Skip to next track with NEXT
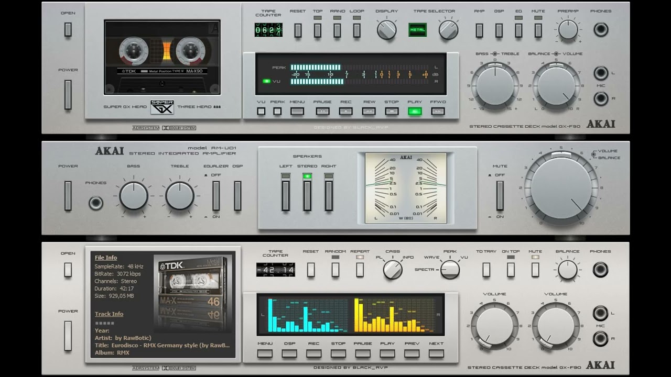Image resolution: width=671 pixels, height=377 pixels. 436,353
